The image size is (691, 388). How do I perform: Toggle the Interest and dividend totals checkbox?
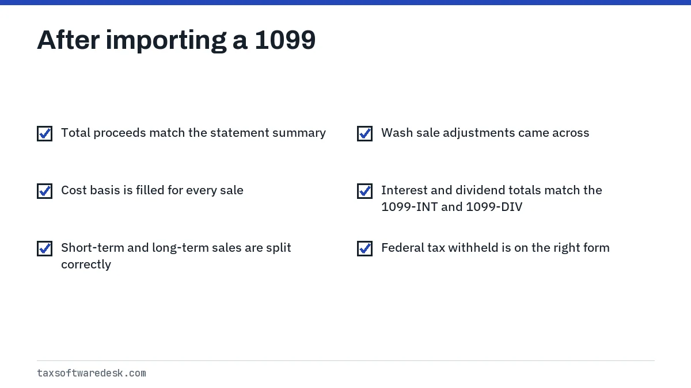click(x=365, y=191)
